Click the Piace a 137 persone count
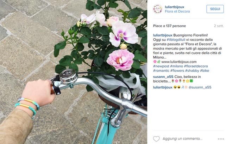The image size is (226, 144). coord(169,26)
